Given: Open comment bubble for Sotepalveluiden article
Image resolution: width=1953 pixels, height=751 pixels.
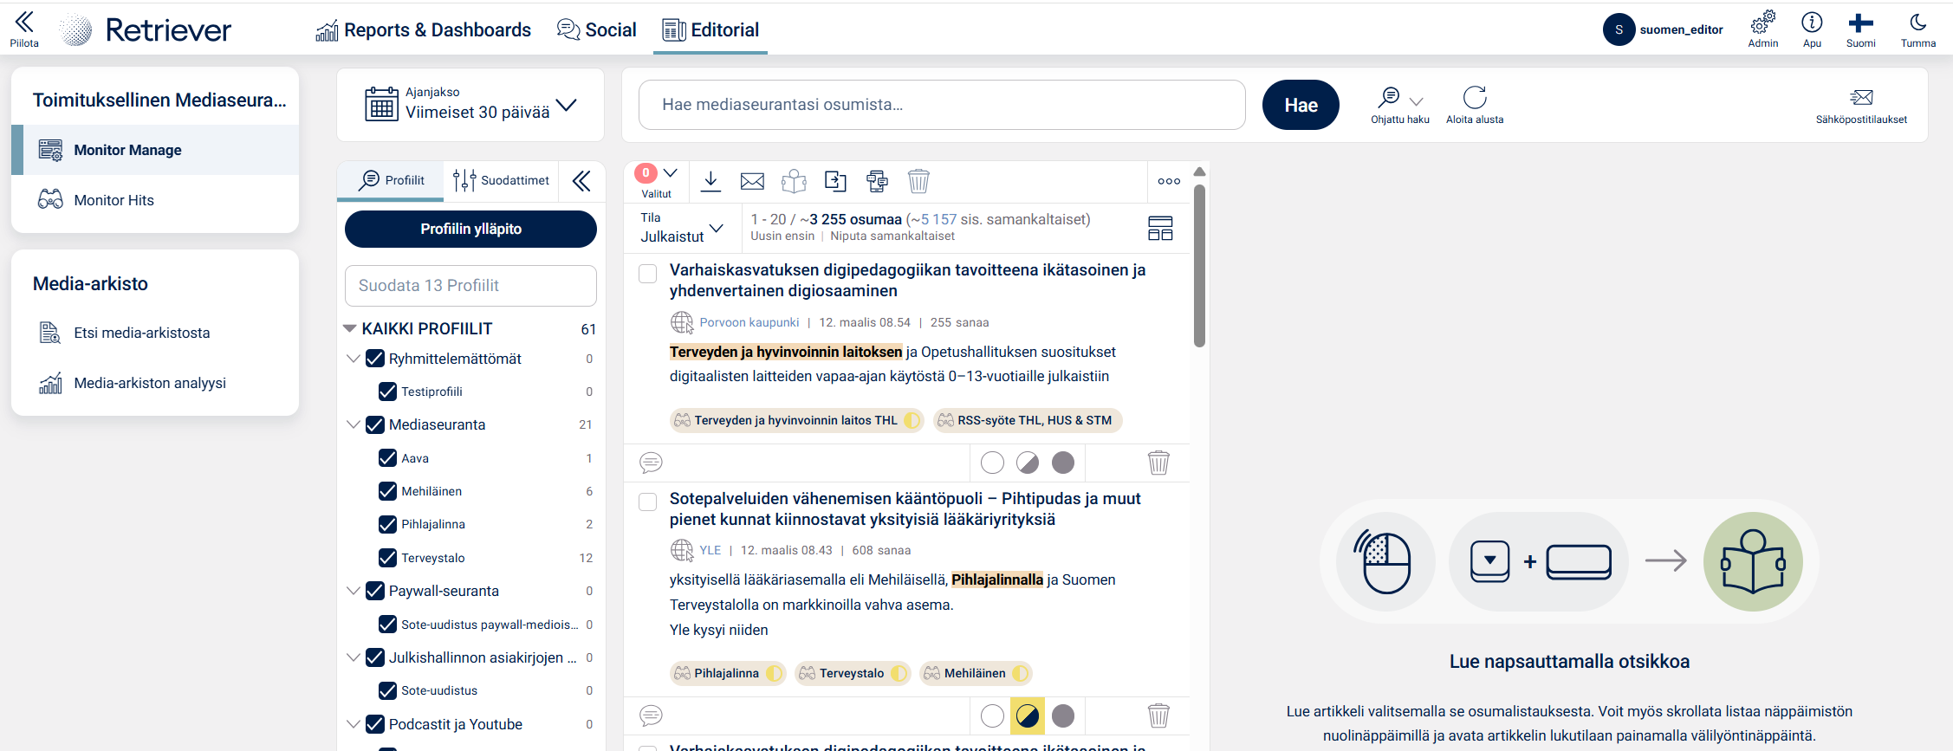Looking at the screenshot, I should tap(651, 715).
